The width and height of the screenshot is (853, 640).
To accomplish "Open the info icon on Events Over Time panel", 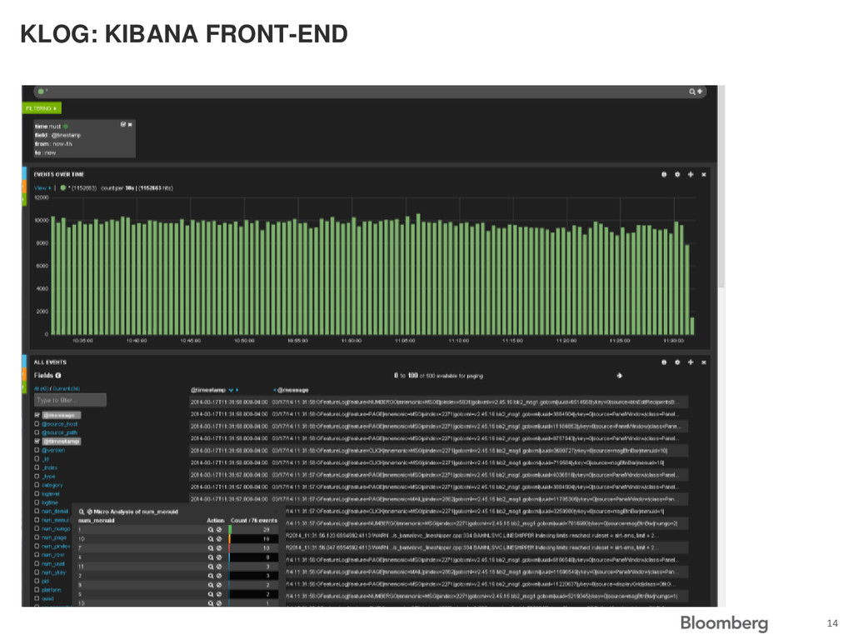I will (664, 175).
